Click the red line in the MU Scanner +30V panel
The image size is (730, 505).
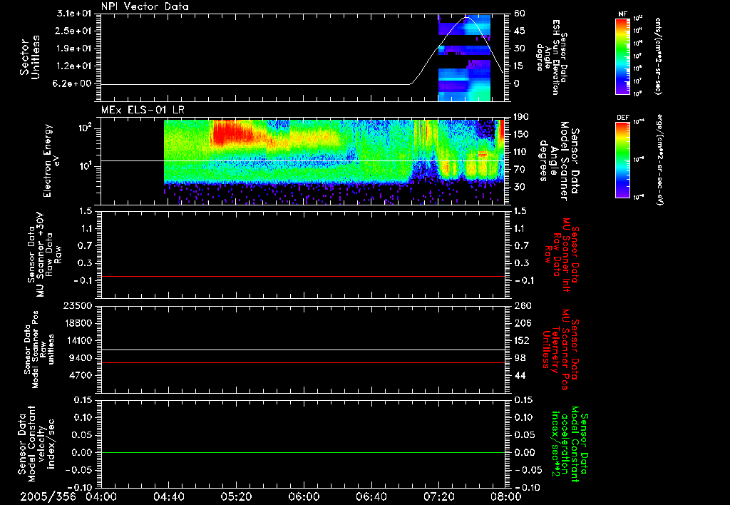(x=303, y=276)
